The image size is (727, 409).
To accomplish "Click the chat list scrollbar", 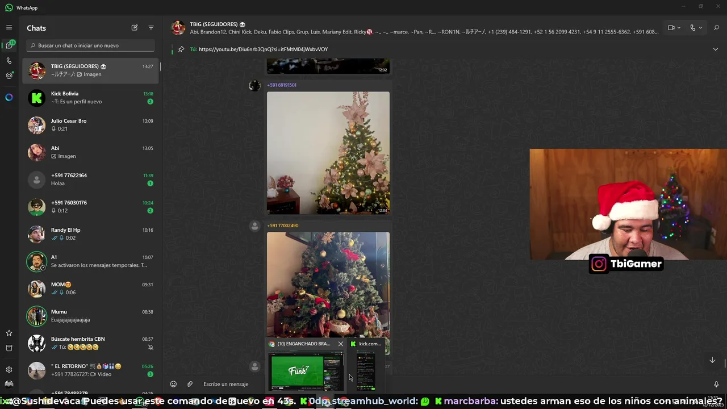I will point(160,67).
